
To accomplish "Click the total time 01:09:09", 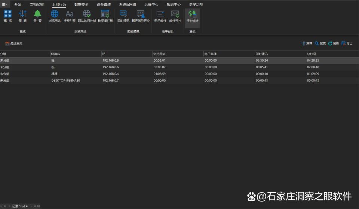I will click(313, 74).
